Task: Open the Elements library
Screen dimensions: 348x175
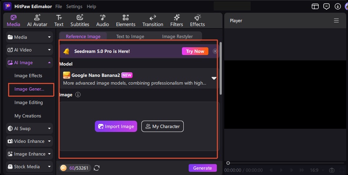Action: pos(126,20)
